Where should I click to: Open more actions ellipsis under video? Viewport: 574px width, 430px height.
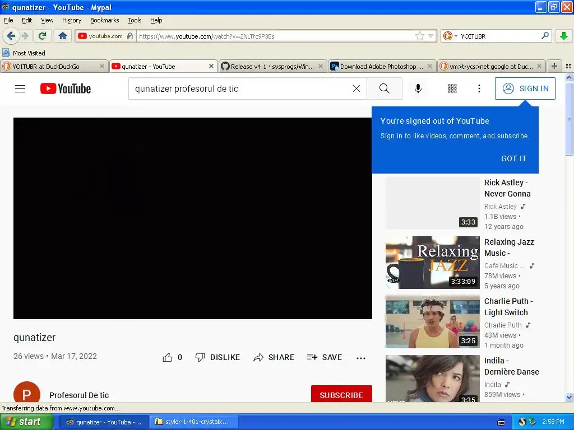(x=360, y=358)
